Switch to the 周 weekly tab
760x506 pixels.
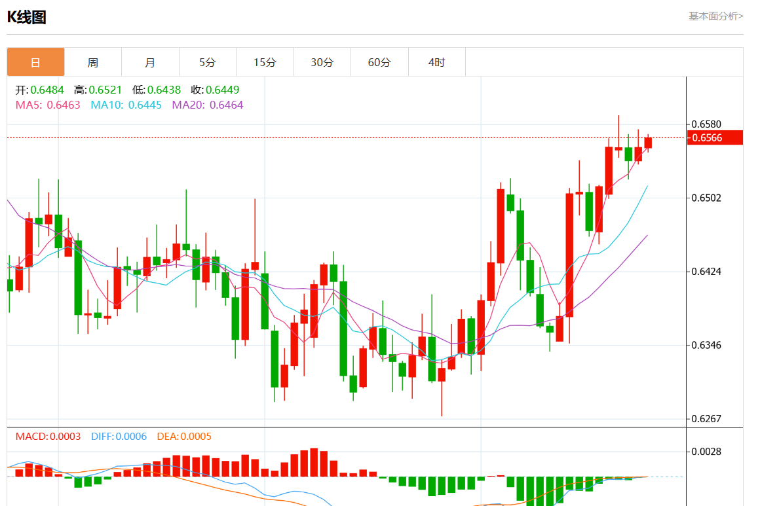[92, 62]
